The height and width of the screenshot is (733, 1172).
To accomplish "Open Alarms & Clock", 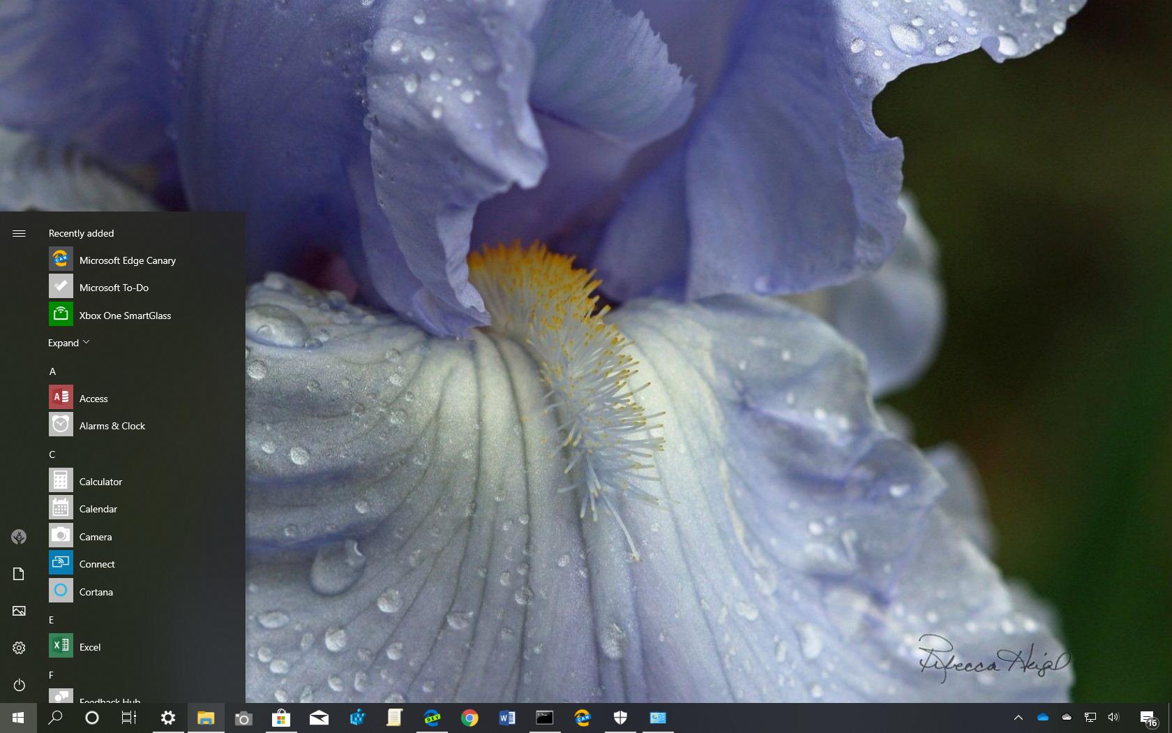I will (112, 425).
